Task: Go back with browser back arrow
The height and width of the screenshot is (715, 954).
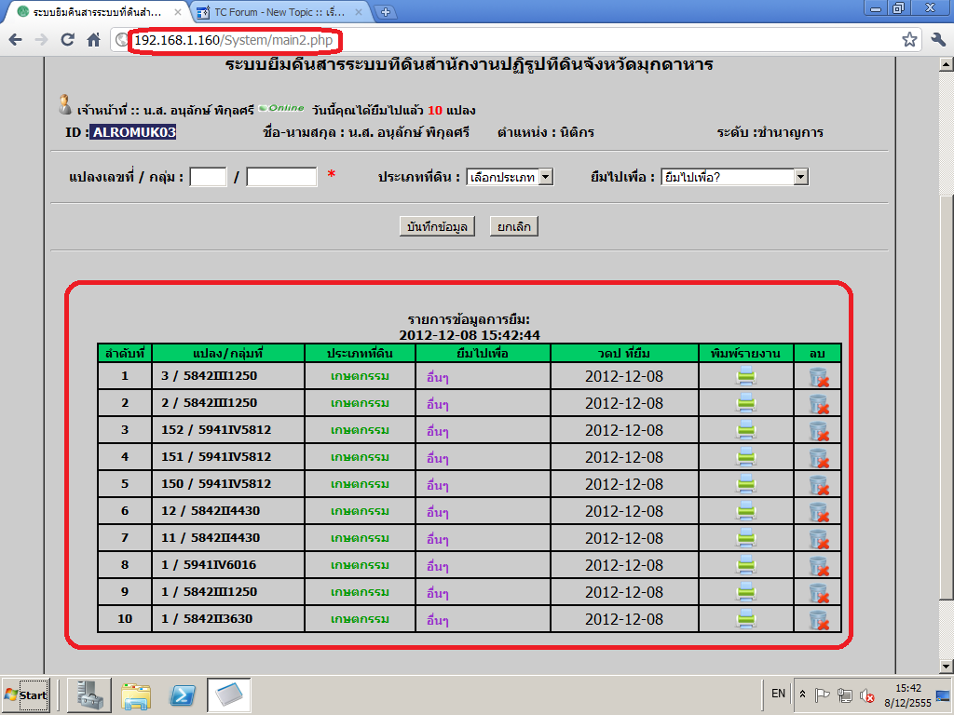Action: (x=15, y=40)
